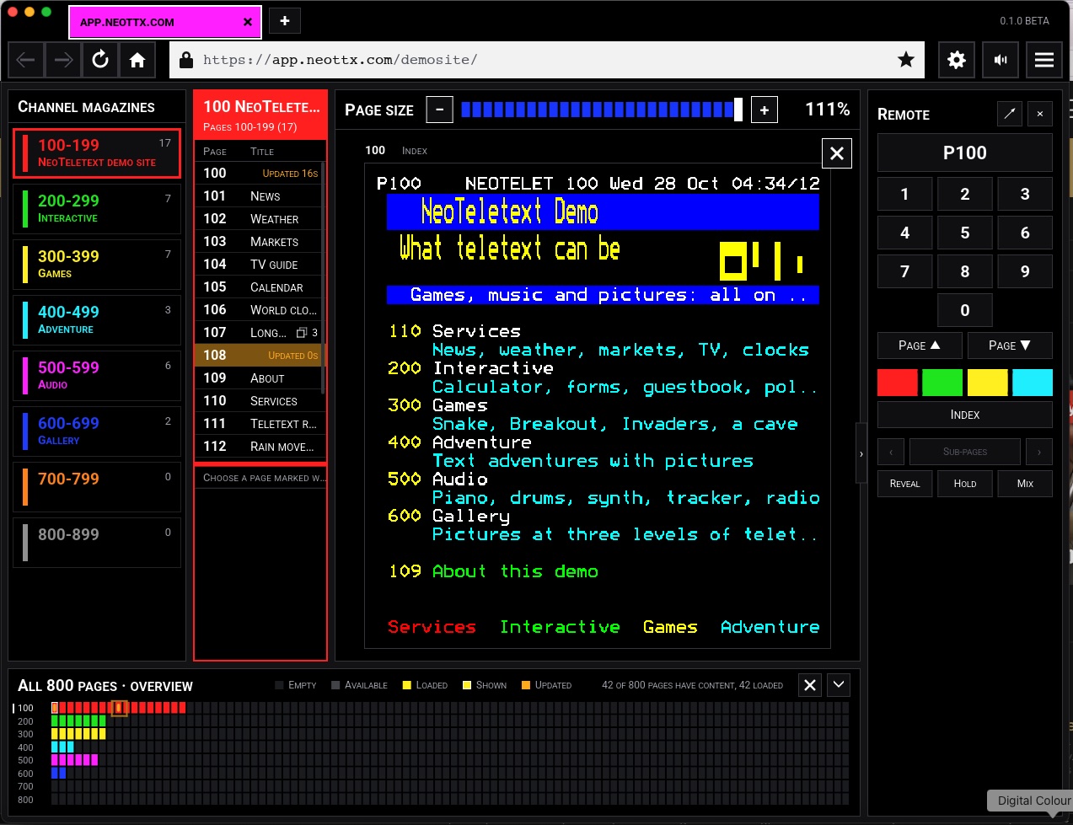Open page 109 About in list

(258, 378)
